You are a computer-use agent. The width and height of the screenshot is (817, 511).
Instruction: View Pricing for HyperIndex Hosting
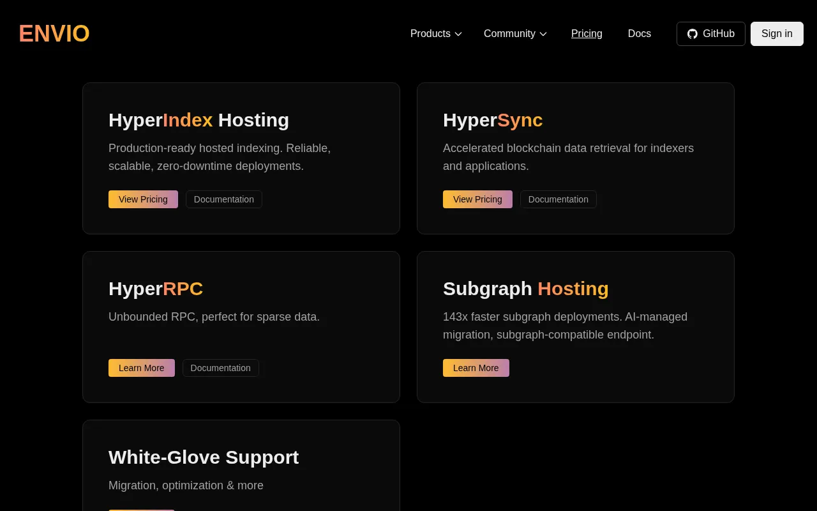[x=143, y=199]
